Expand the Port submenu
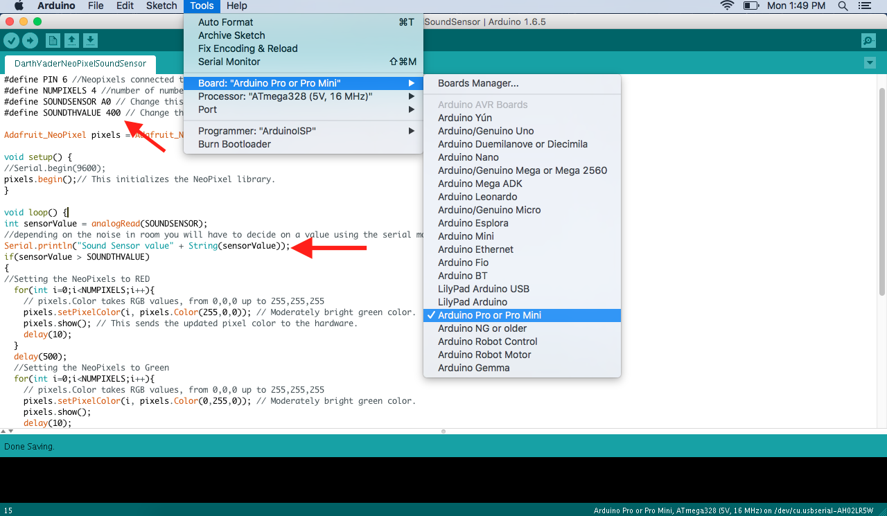The width and height of the screenshot is (887, 516). coord(304,109)
